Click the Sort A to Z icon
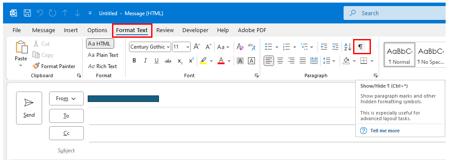This screenshot has width=453, height=164. pos(347,47)
